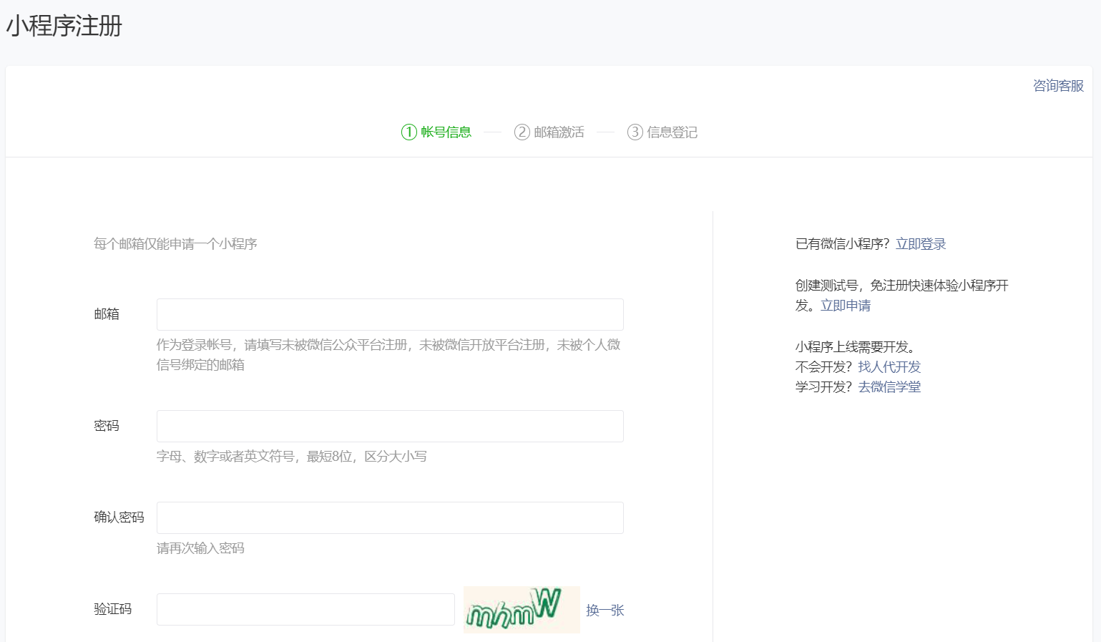This screenshot has height=642, width=1101.
Task: Click the 小程序注册 page heading
Action: [64, 26]
